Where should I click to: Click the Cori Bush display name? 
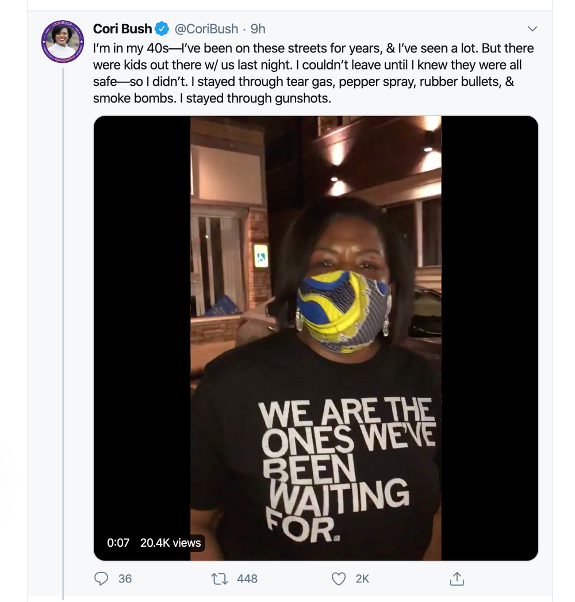click(x=122, y=29)
